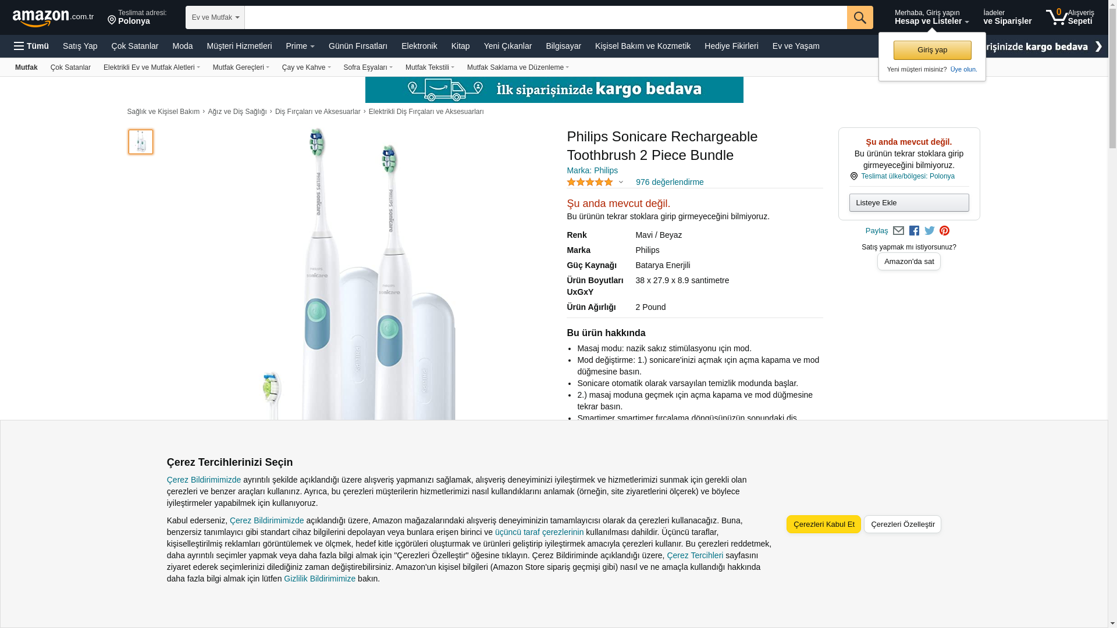Click the Listeye Ekle button

[x=909, y=202]
